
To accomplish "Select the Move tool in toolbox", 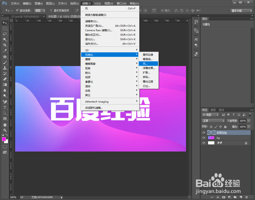I will click(5, 23).
